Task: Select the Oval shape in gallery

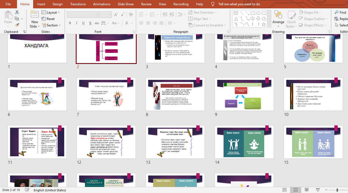Action: (x=258, y=13)
